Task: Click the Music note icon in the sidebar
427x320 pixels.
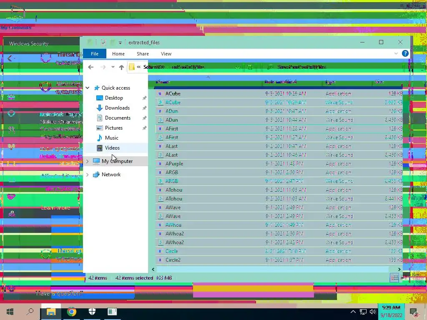Action: pos(100,137)
